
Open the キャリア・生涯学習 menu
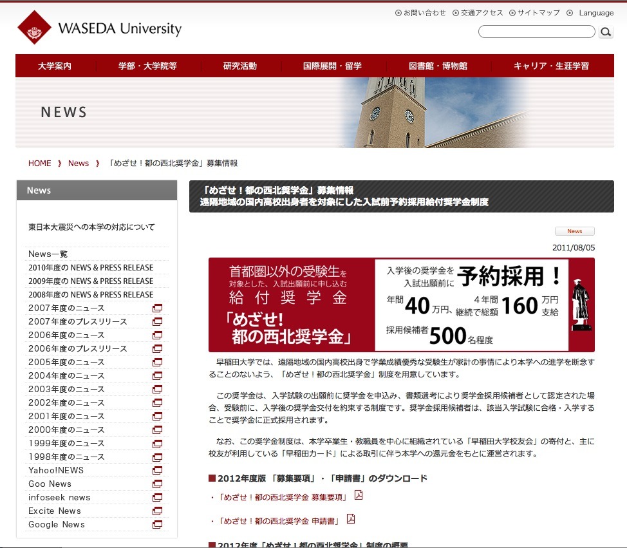point(552,66)
